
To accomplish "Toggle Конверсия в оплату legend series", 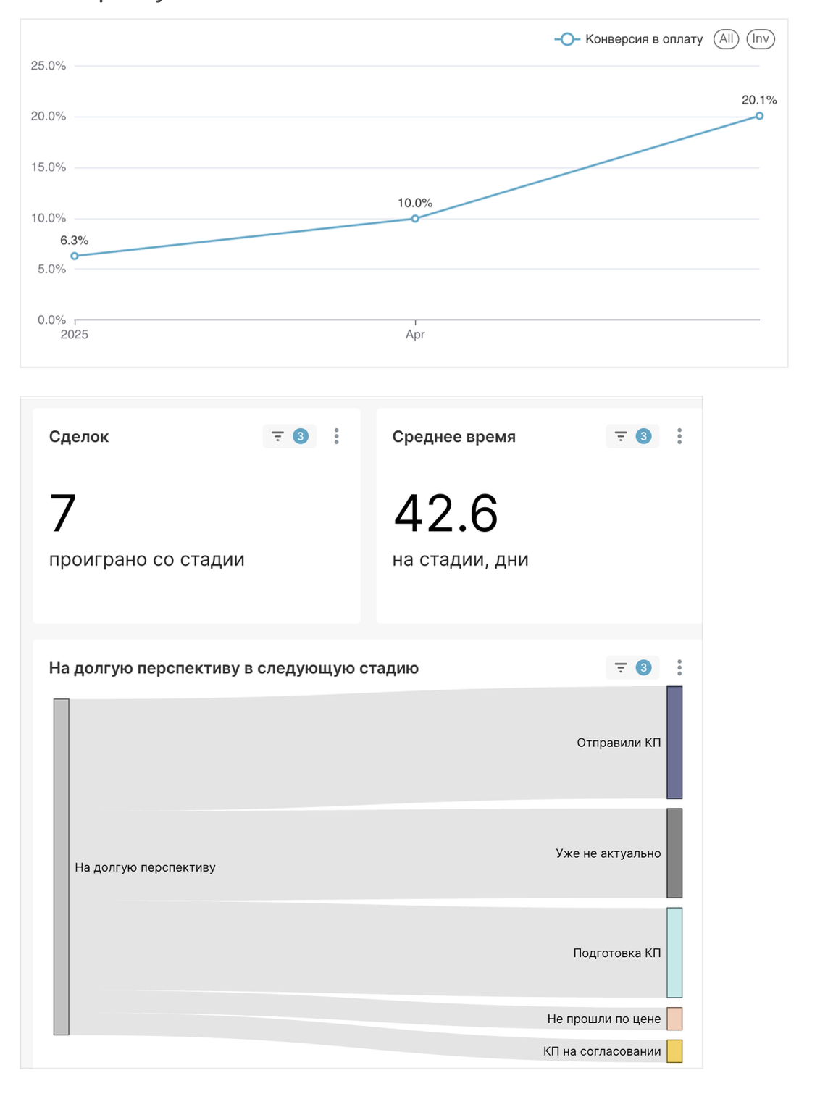I will (x=629, y=39).
